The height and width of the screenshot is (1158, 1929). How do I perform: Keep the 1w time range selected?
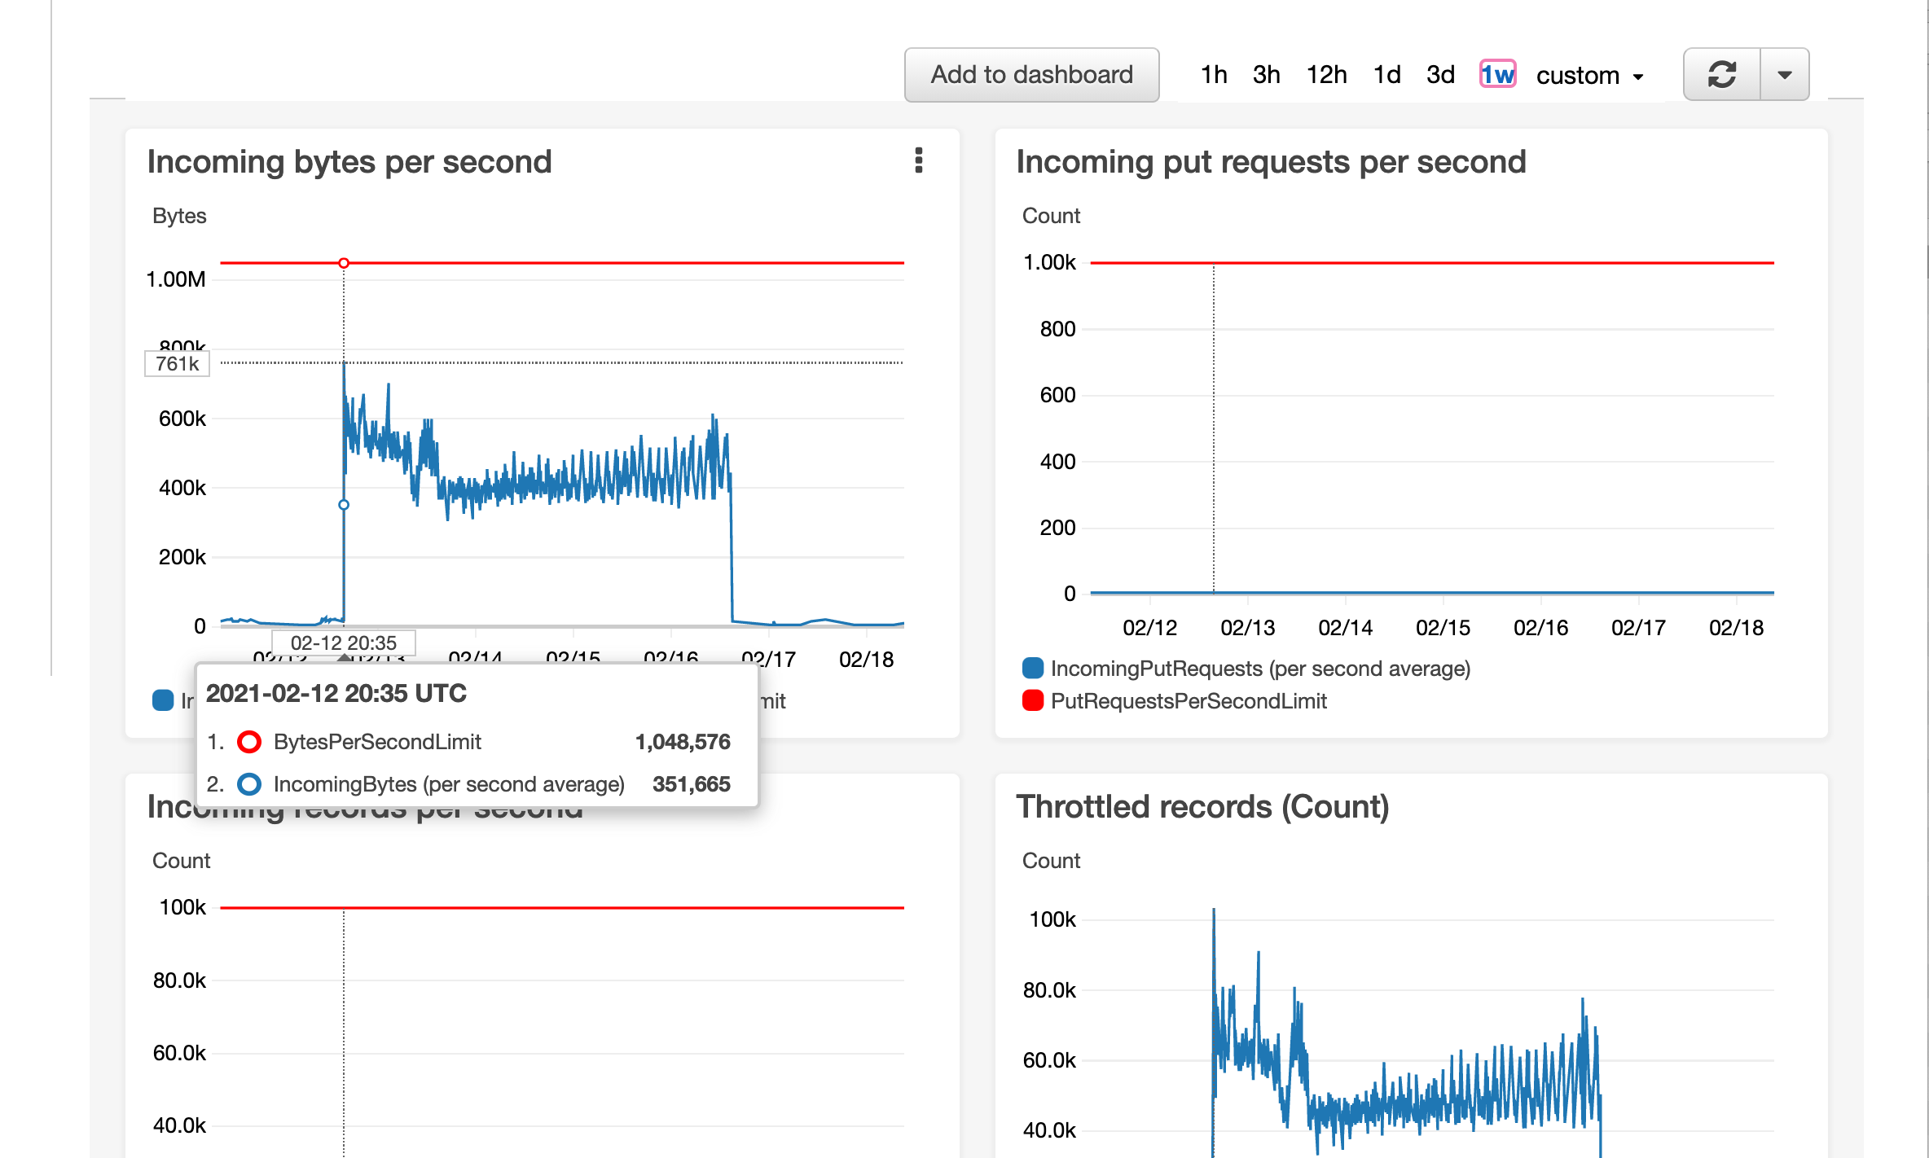[1497, 74]
